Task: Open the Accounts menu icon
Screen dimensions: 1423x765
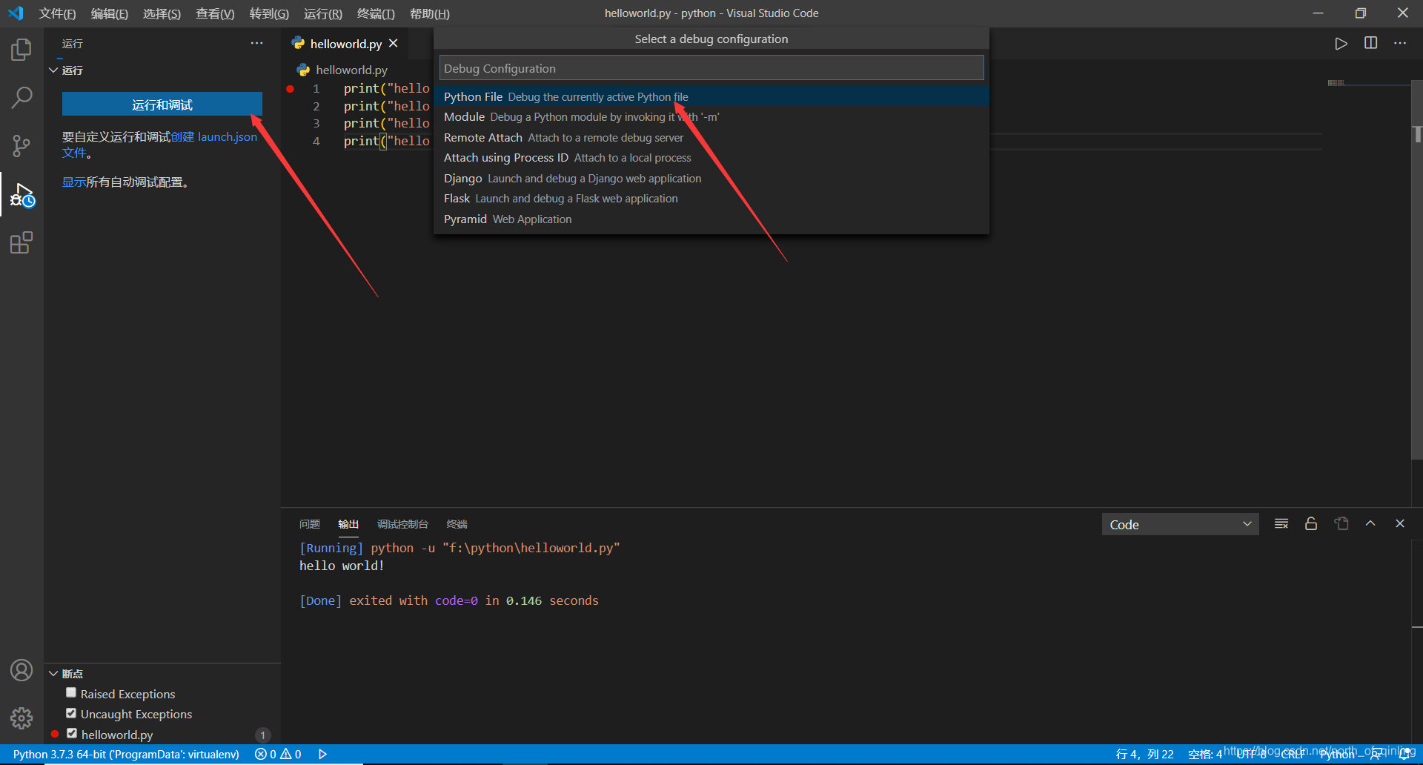Action: coord(21,670)
